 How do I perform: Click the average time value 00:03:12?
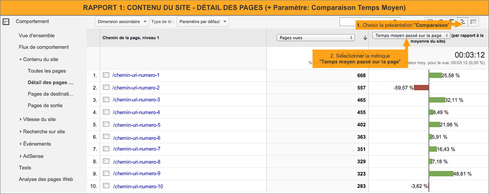[x=469, y=55]
